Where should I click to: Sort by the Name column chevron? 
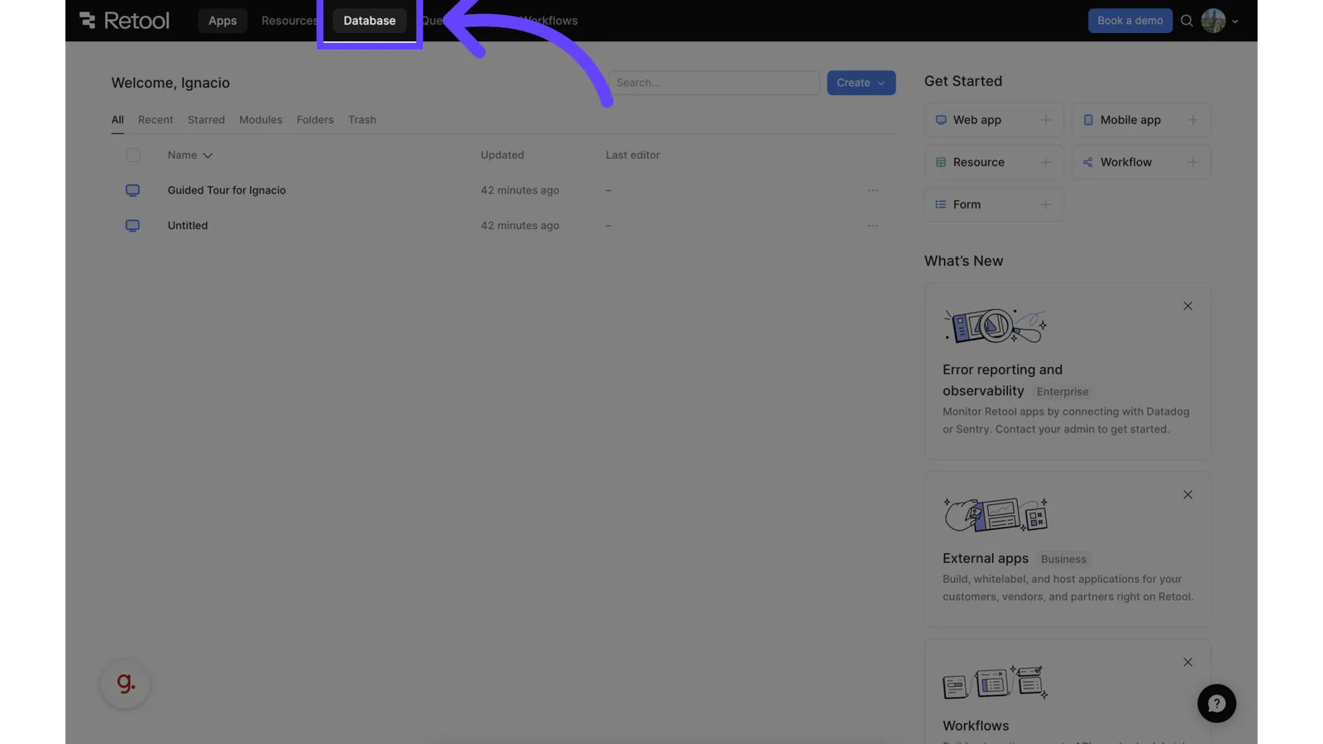(x=208, y=155)
